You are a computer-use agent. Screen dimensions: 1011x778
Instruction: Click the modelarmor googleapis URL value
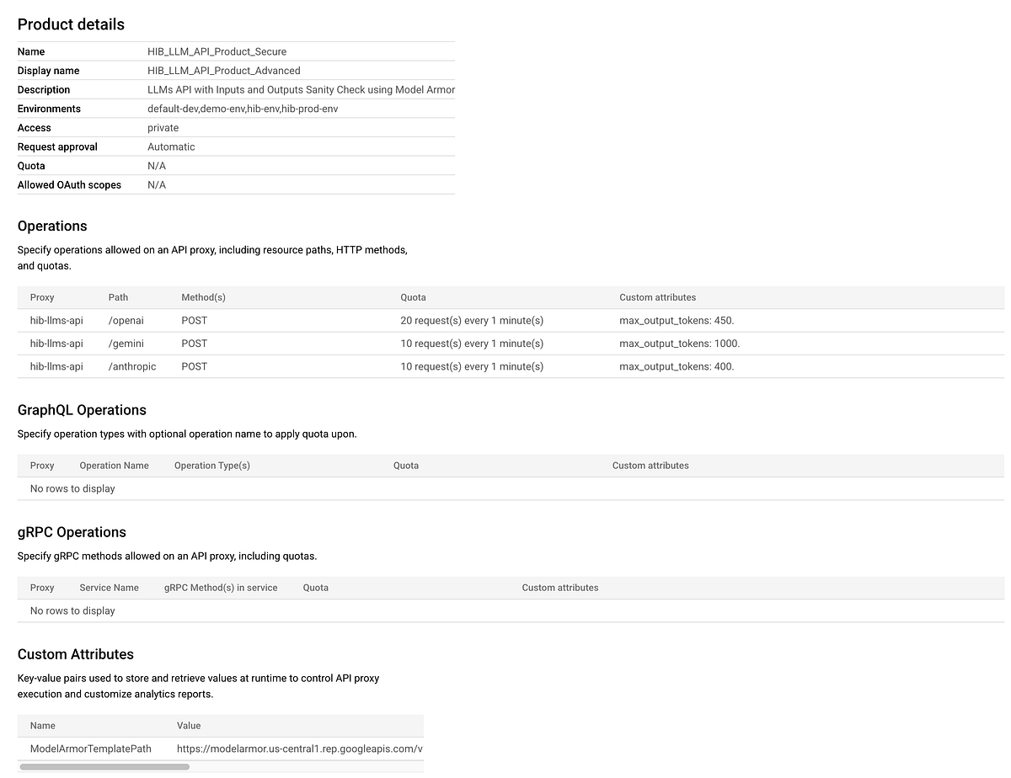[x=299, y=749]
